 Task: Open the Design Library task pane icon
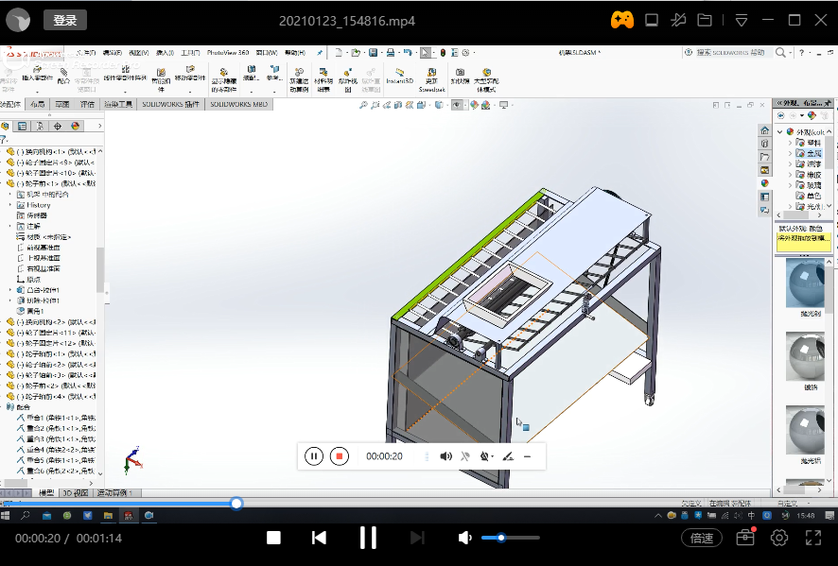(765, 144)
